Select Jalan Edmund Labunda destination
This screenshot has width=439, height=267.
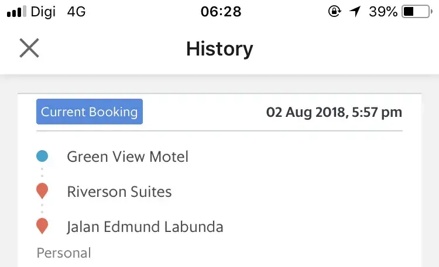(145, 226)
